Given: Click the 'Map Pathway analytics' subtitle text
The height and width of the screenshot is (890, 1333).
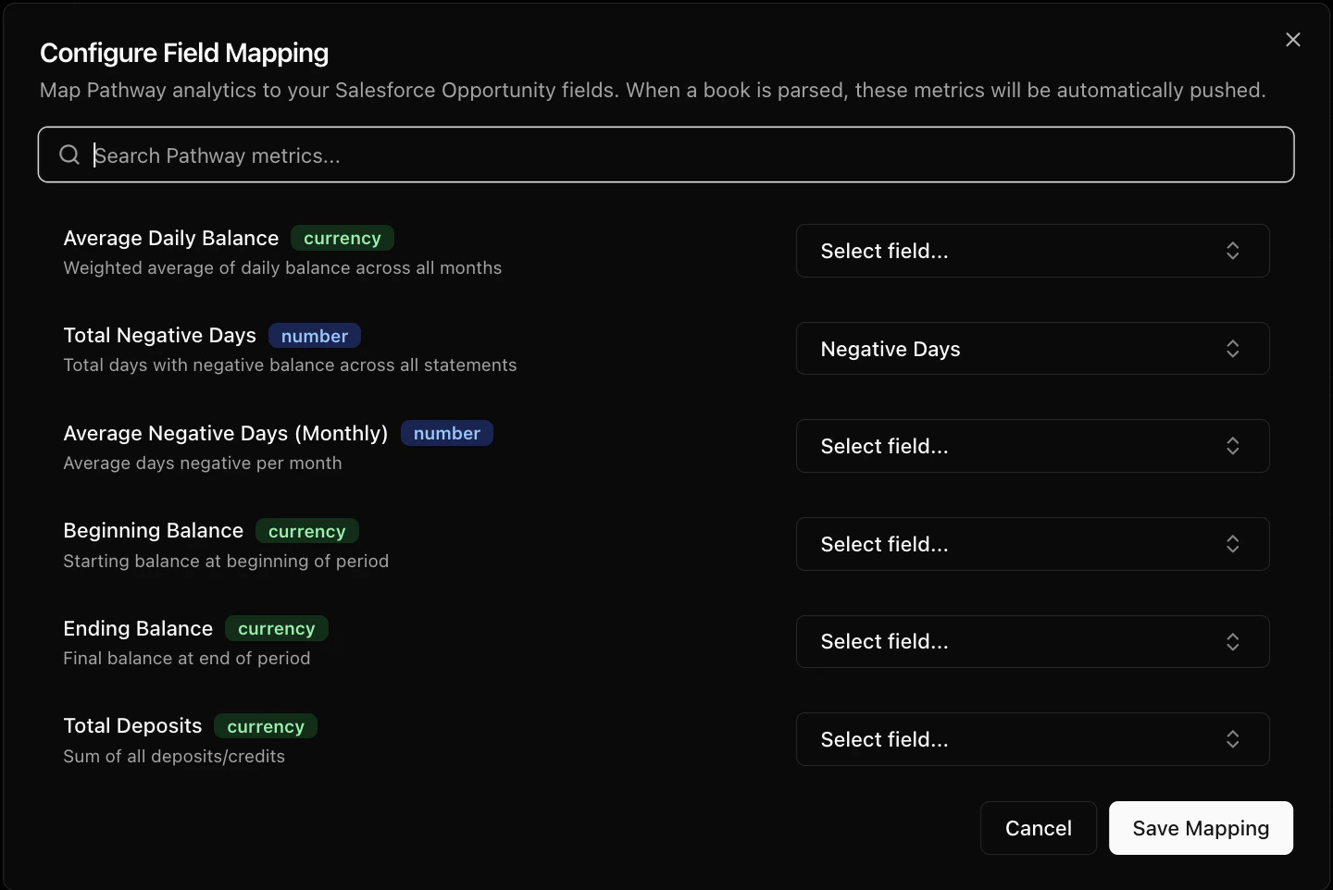Looking at the screenshot, I should pos(653,90).
